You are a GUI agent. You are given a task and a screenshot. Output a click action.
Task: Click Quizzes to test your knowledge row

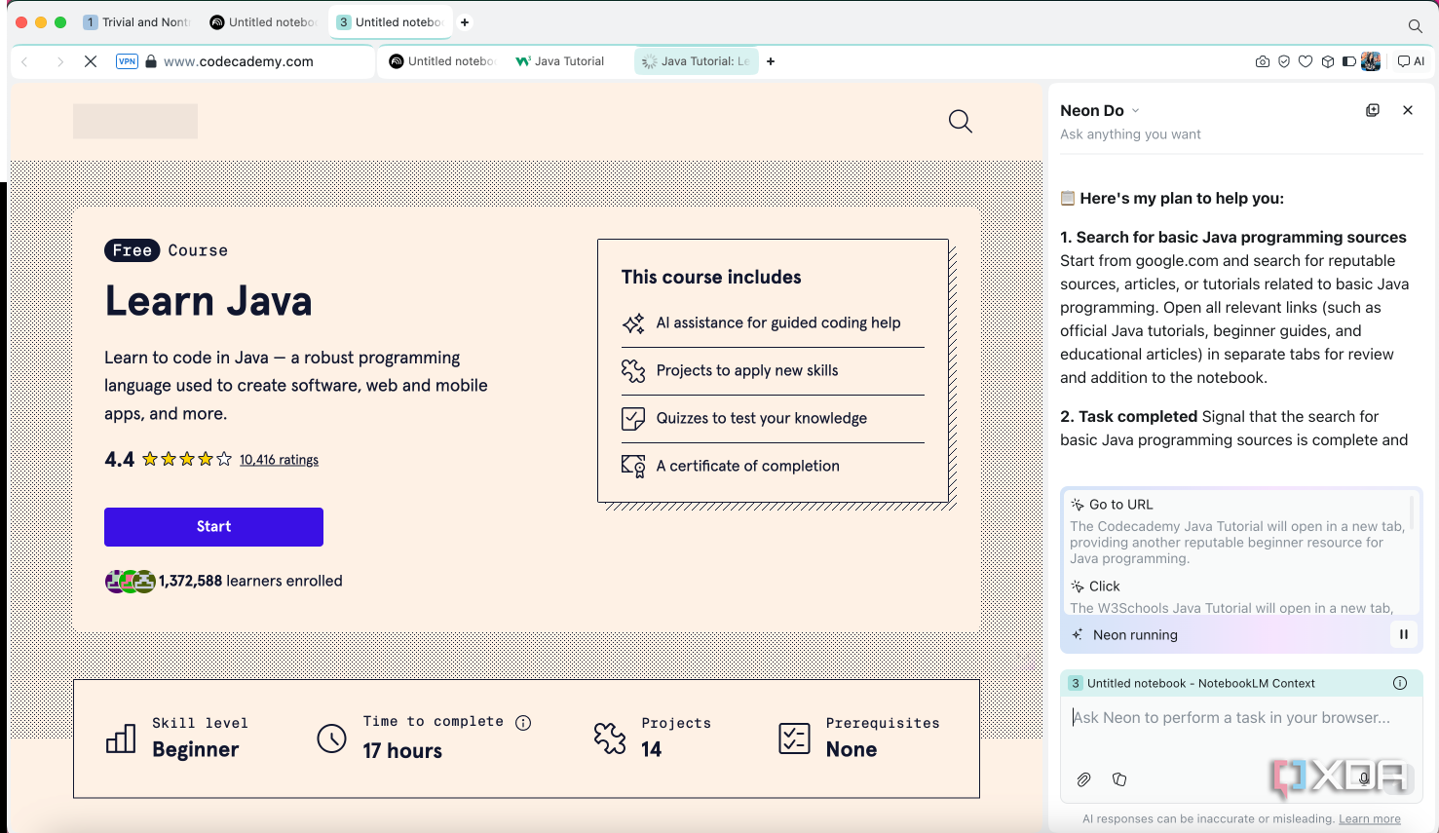pos(773,419)
